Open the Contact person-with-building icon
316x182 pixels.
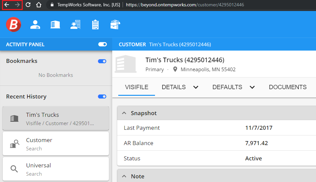[75, 25]
